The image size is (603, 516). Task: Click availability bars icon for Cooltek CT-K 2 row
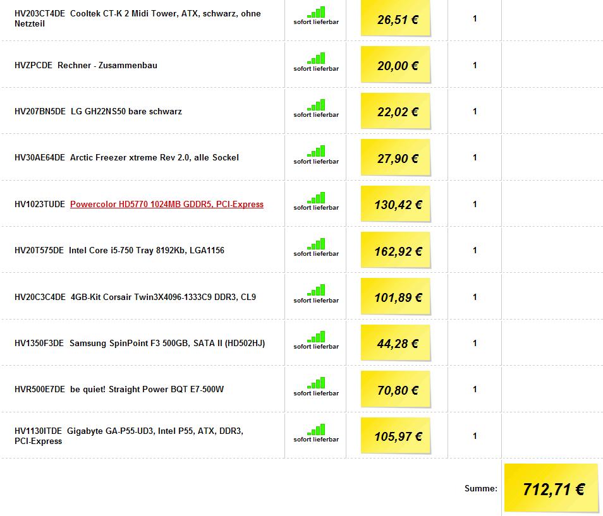(x=316, y=12)
